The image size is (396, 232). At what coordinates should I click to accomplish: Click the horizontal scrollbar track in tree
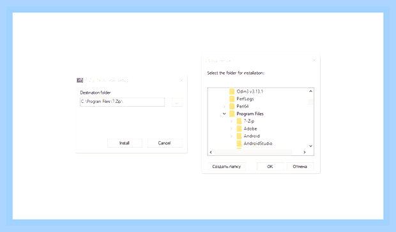(253, 152)
